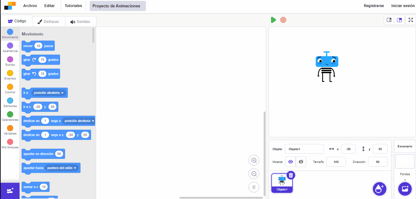
Task: Select the Apariencia purple category
Action: pos(10,47)
